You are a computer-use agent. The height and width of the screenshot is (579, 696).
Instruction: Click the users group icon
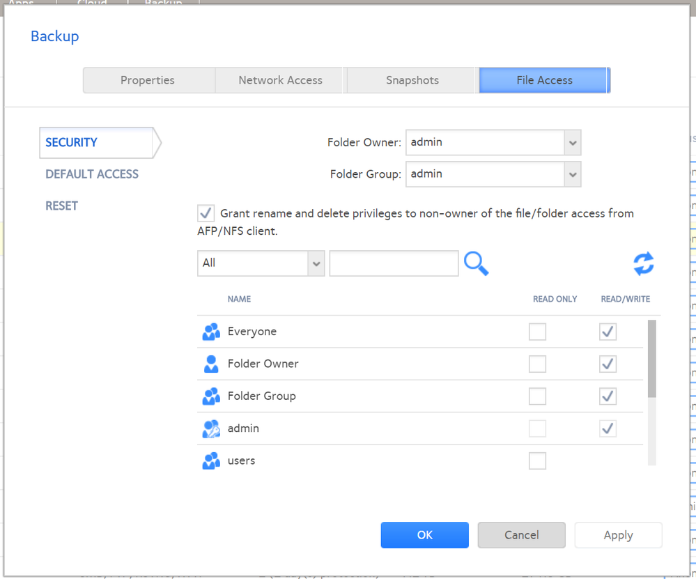211,461
